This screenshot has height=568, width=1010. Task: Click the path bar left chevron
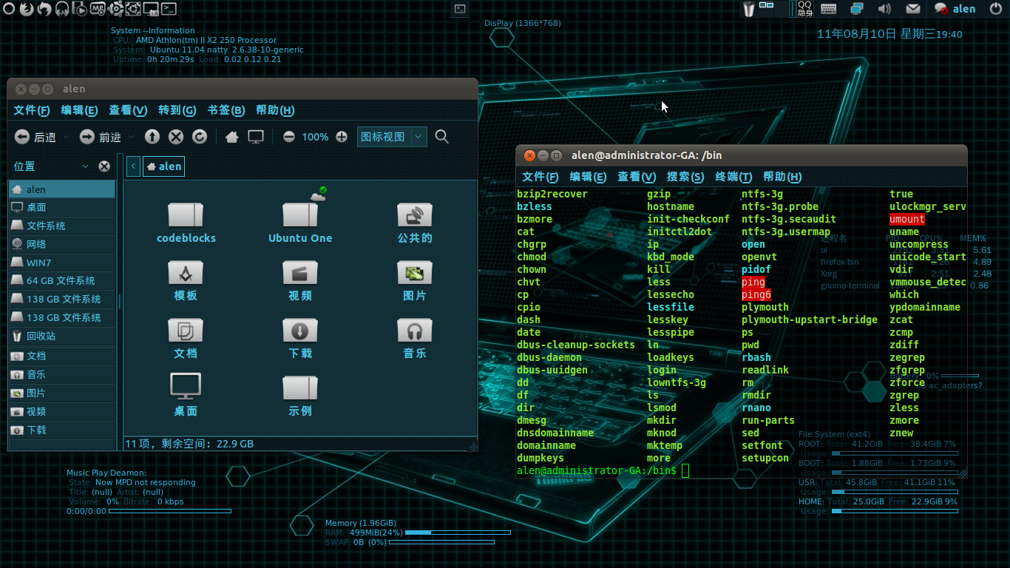pyautogui.click(x=132, y=166)
